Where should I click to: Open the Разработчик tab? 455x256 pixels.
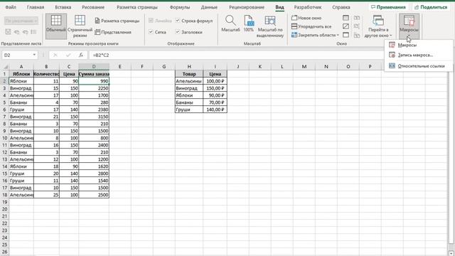pos(308,7)
